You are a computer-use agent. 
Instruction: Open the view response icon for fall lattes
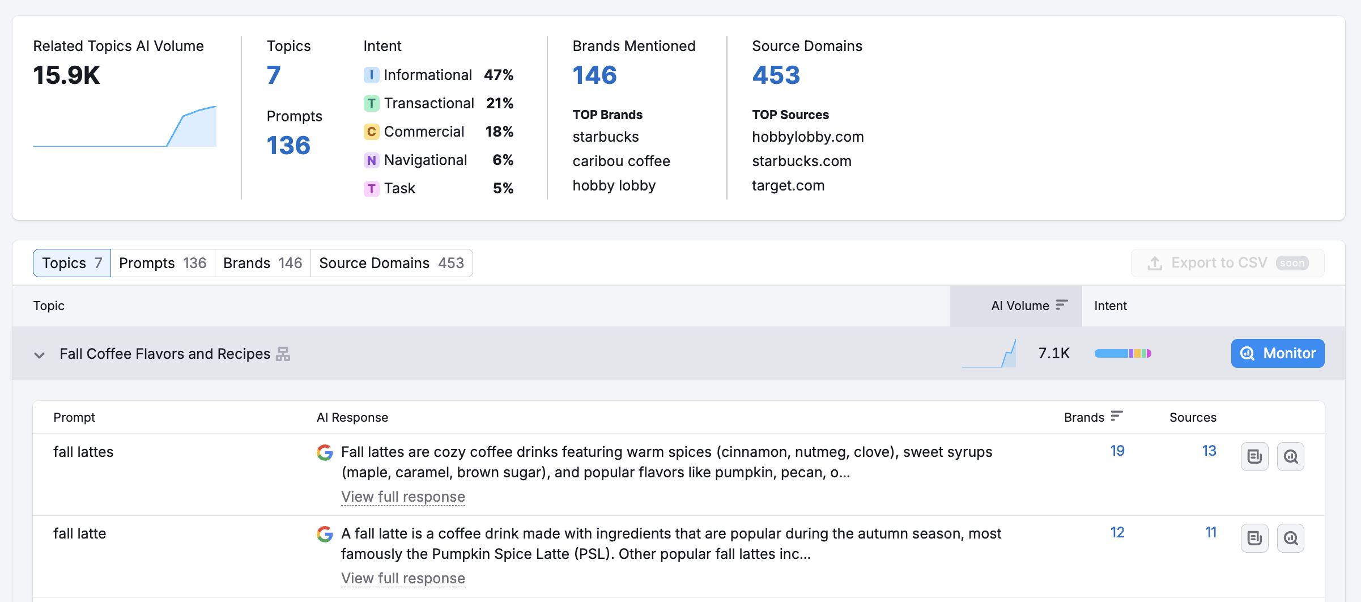click(x=1254, y=456)
